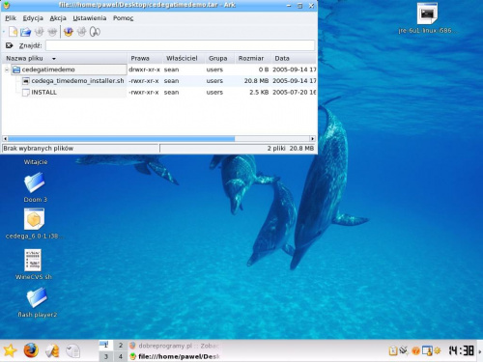
Task: Click the View (glasses) toolbar icon
Action: (95, 32)
